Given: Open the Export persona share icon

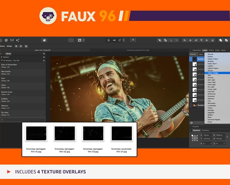Looking at the screenshot, I should pyautogui.click(x=18, y=40).
